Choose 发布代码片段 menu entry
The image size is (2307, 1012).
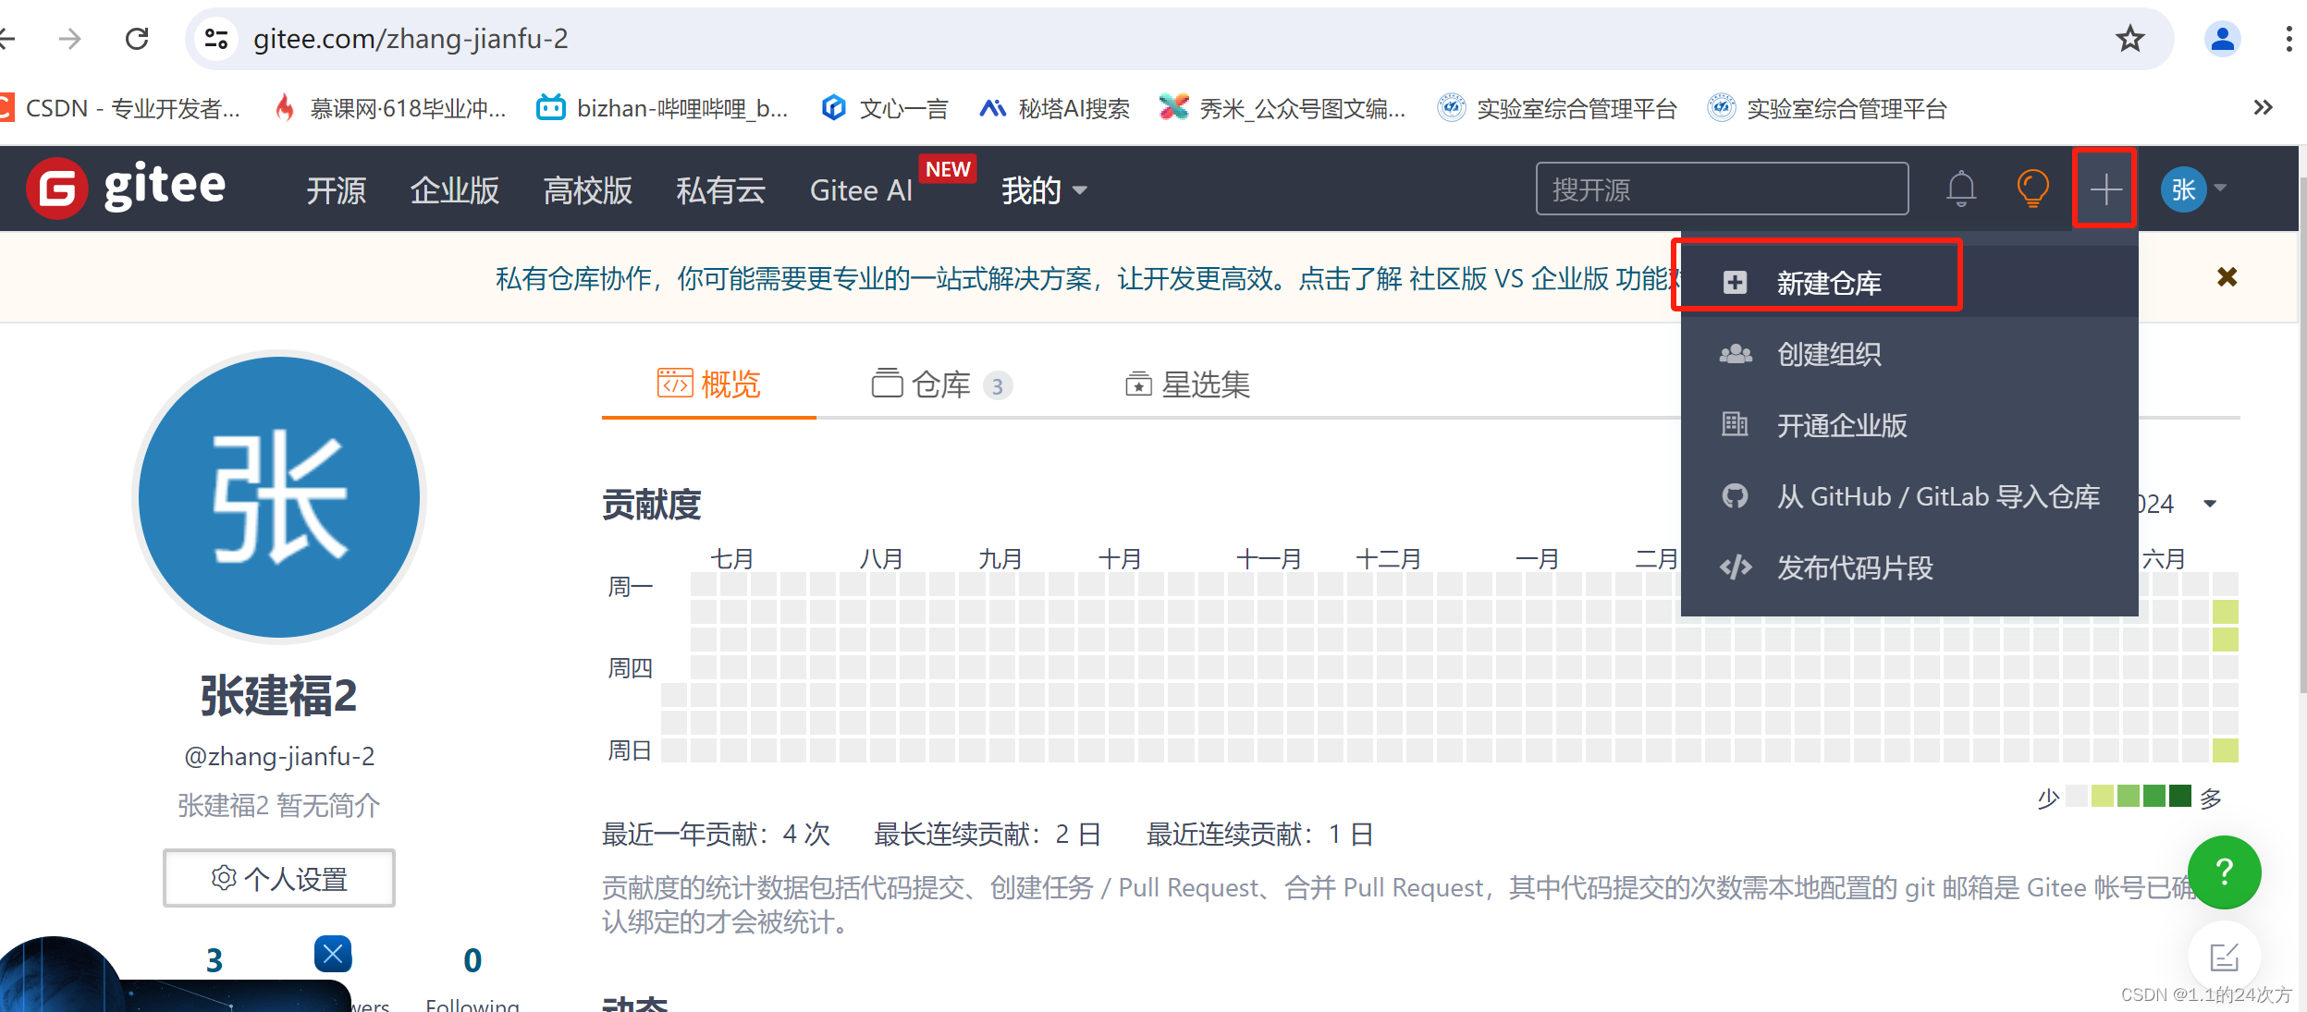pos(1854,567)
